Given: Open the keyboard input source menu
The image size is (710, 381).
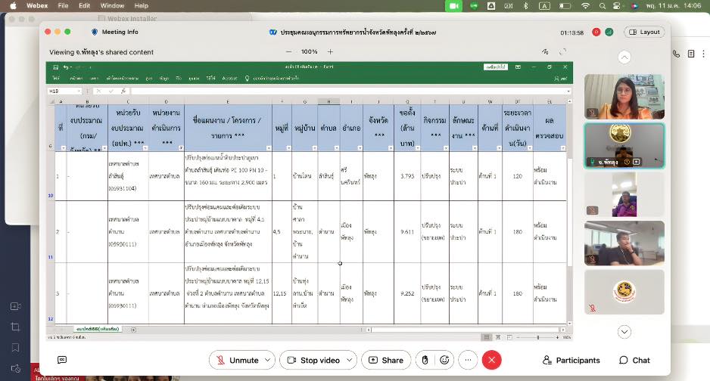Looking at the screenshot, I should 544,6.
